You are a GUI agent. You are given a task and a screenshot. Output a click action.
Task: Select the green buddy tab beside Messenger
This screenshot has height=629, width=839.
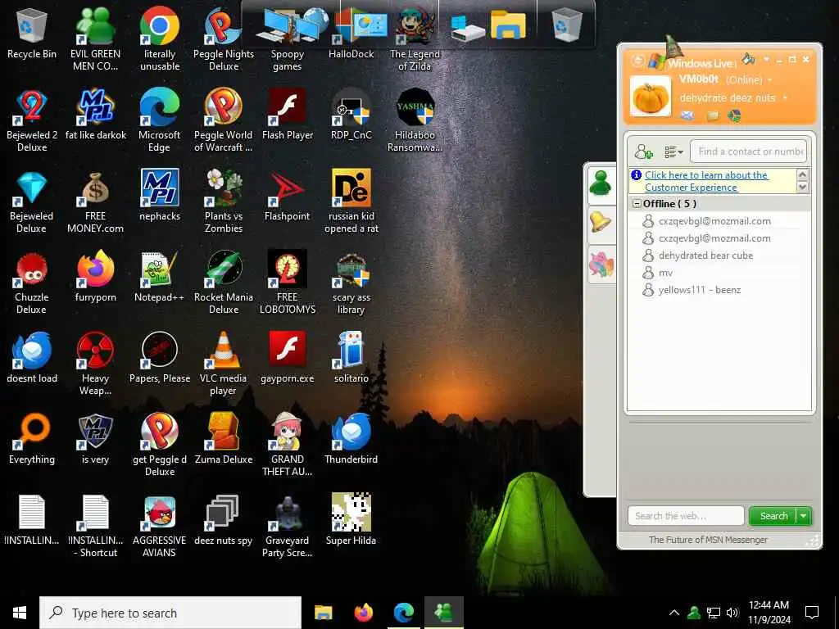pos(601,183)
